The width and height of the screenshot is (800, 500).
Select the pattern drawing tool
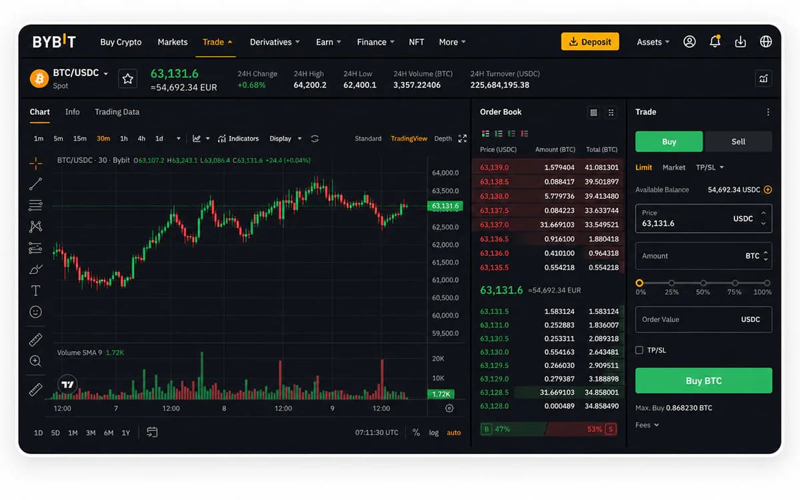(36, 227)
